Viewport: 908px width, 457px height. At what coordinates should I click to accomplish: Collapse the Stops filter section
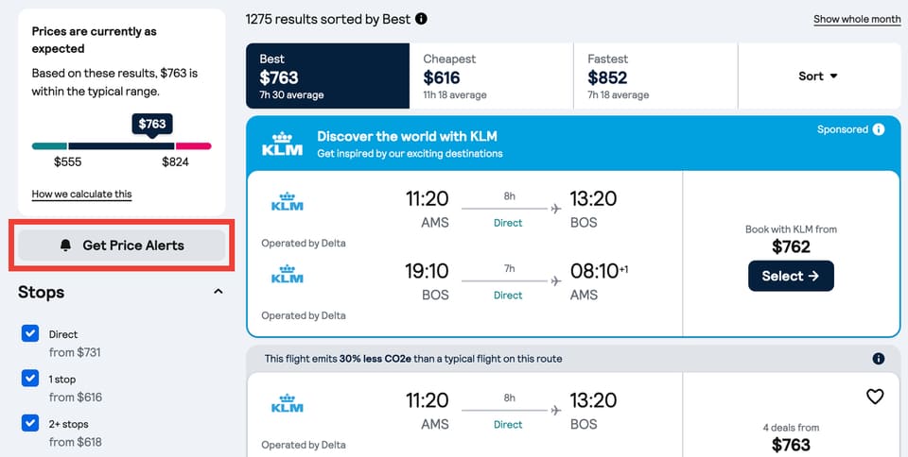[x=218, y=292]
